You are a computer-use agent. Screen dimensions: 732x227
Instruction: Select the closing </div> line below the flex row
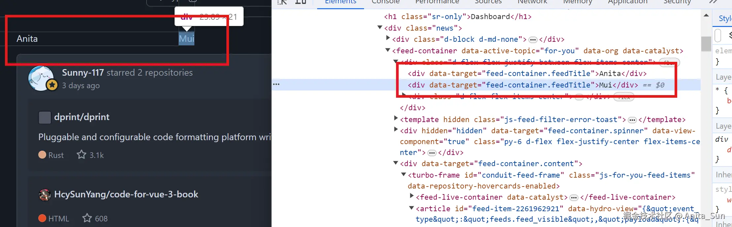pos(413,108)
